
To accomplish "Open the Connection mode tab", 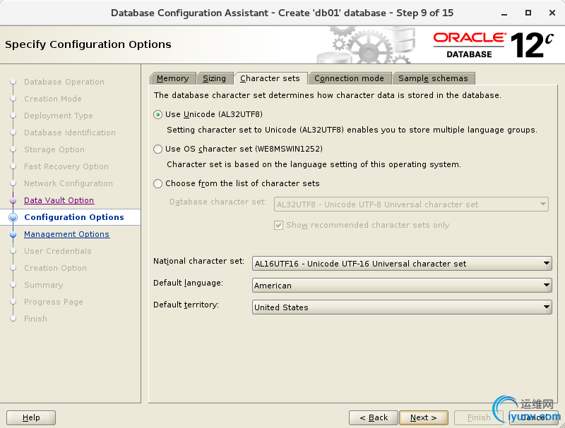I will (349, 78).
